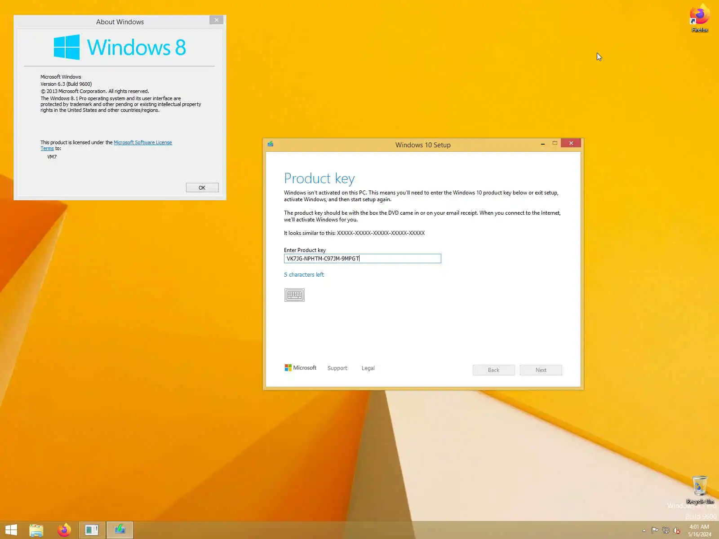
Task: Open the Start menu button
Action: [11, 530]
